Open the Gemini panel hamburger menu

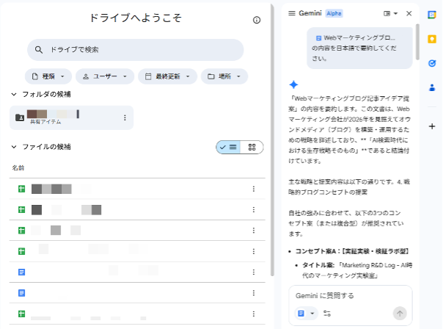292,13
